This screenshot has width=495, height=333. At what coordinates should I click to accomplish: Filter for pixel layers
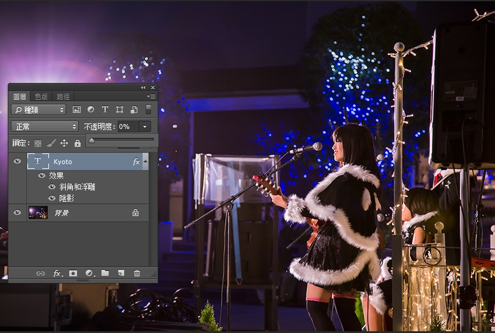click(x=76, y=110)
